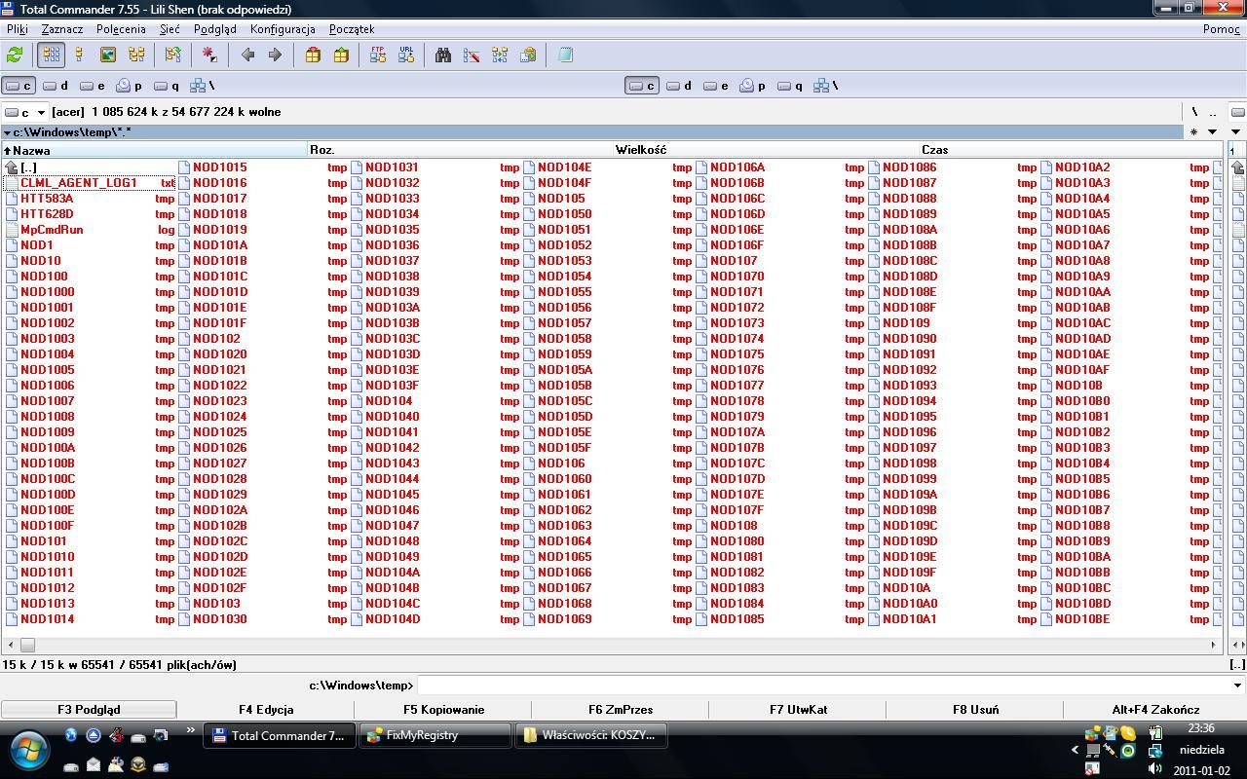Open FTP connect icon

coord(378,56)
